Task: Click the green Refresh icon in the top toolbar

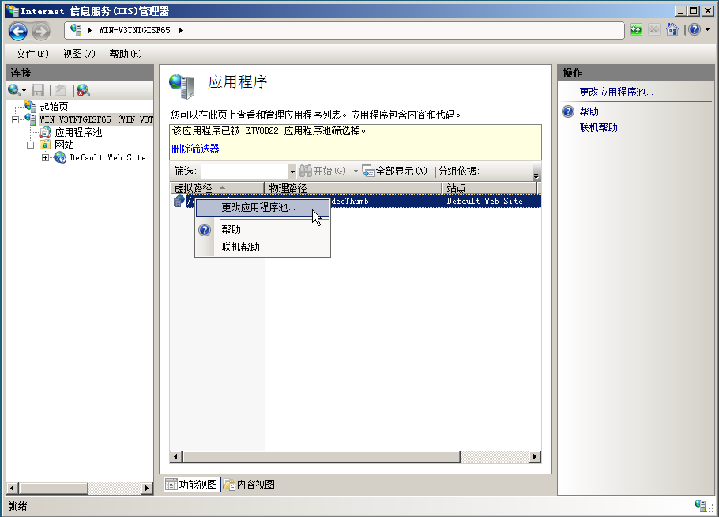Action: (x=635, y=30)
